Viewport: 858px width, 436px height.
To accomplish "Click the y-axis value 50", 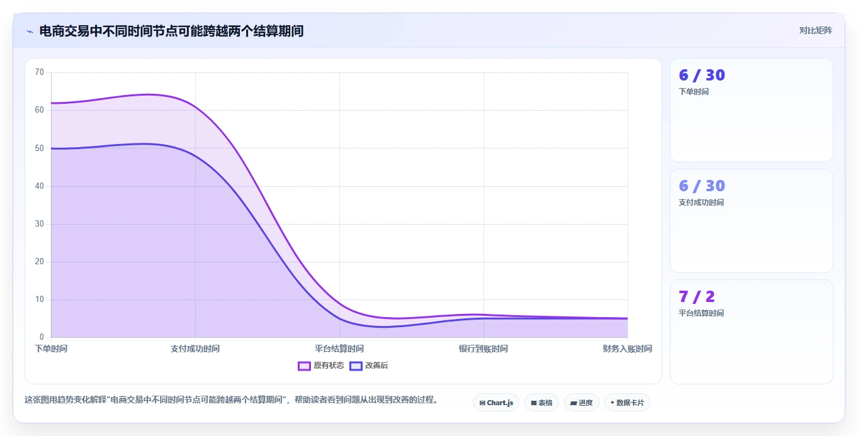I will 40,148.
